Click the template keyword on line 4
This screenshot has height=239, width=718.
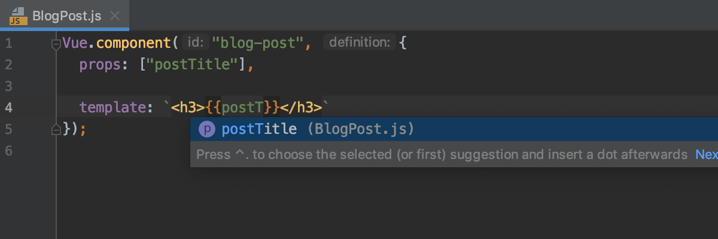click(112, 108)
